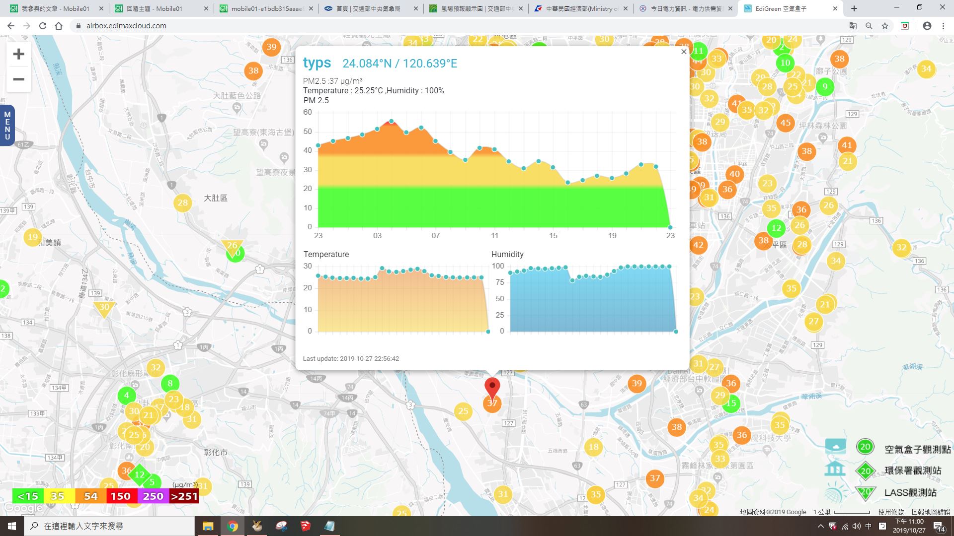This screenshot has height=536, width=954.
Task: Click the globe LASS icon in legend
Action: pos(835,493)
